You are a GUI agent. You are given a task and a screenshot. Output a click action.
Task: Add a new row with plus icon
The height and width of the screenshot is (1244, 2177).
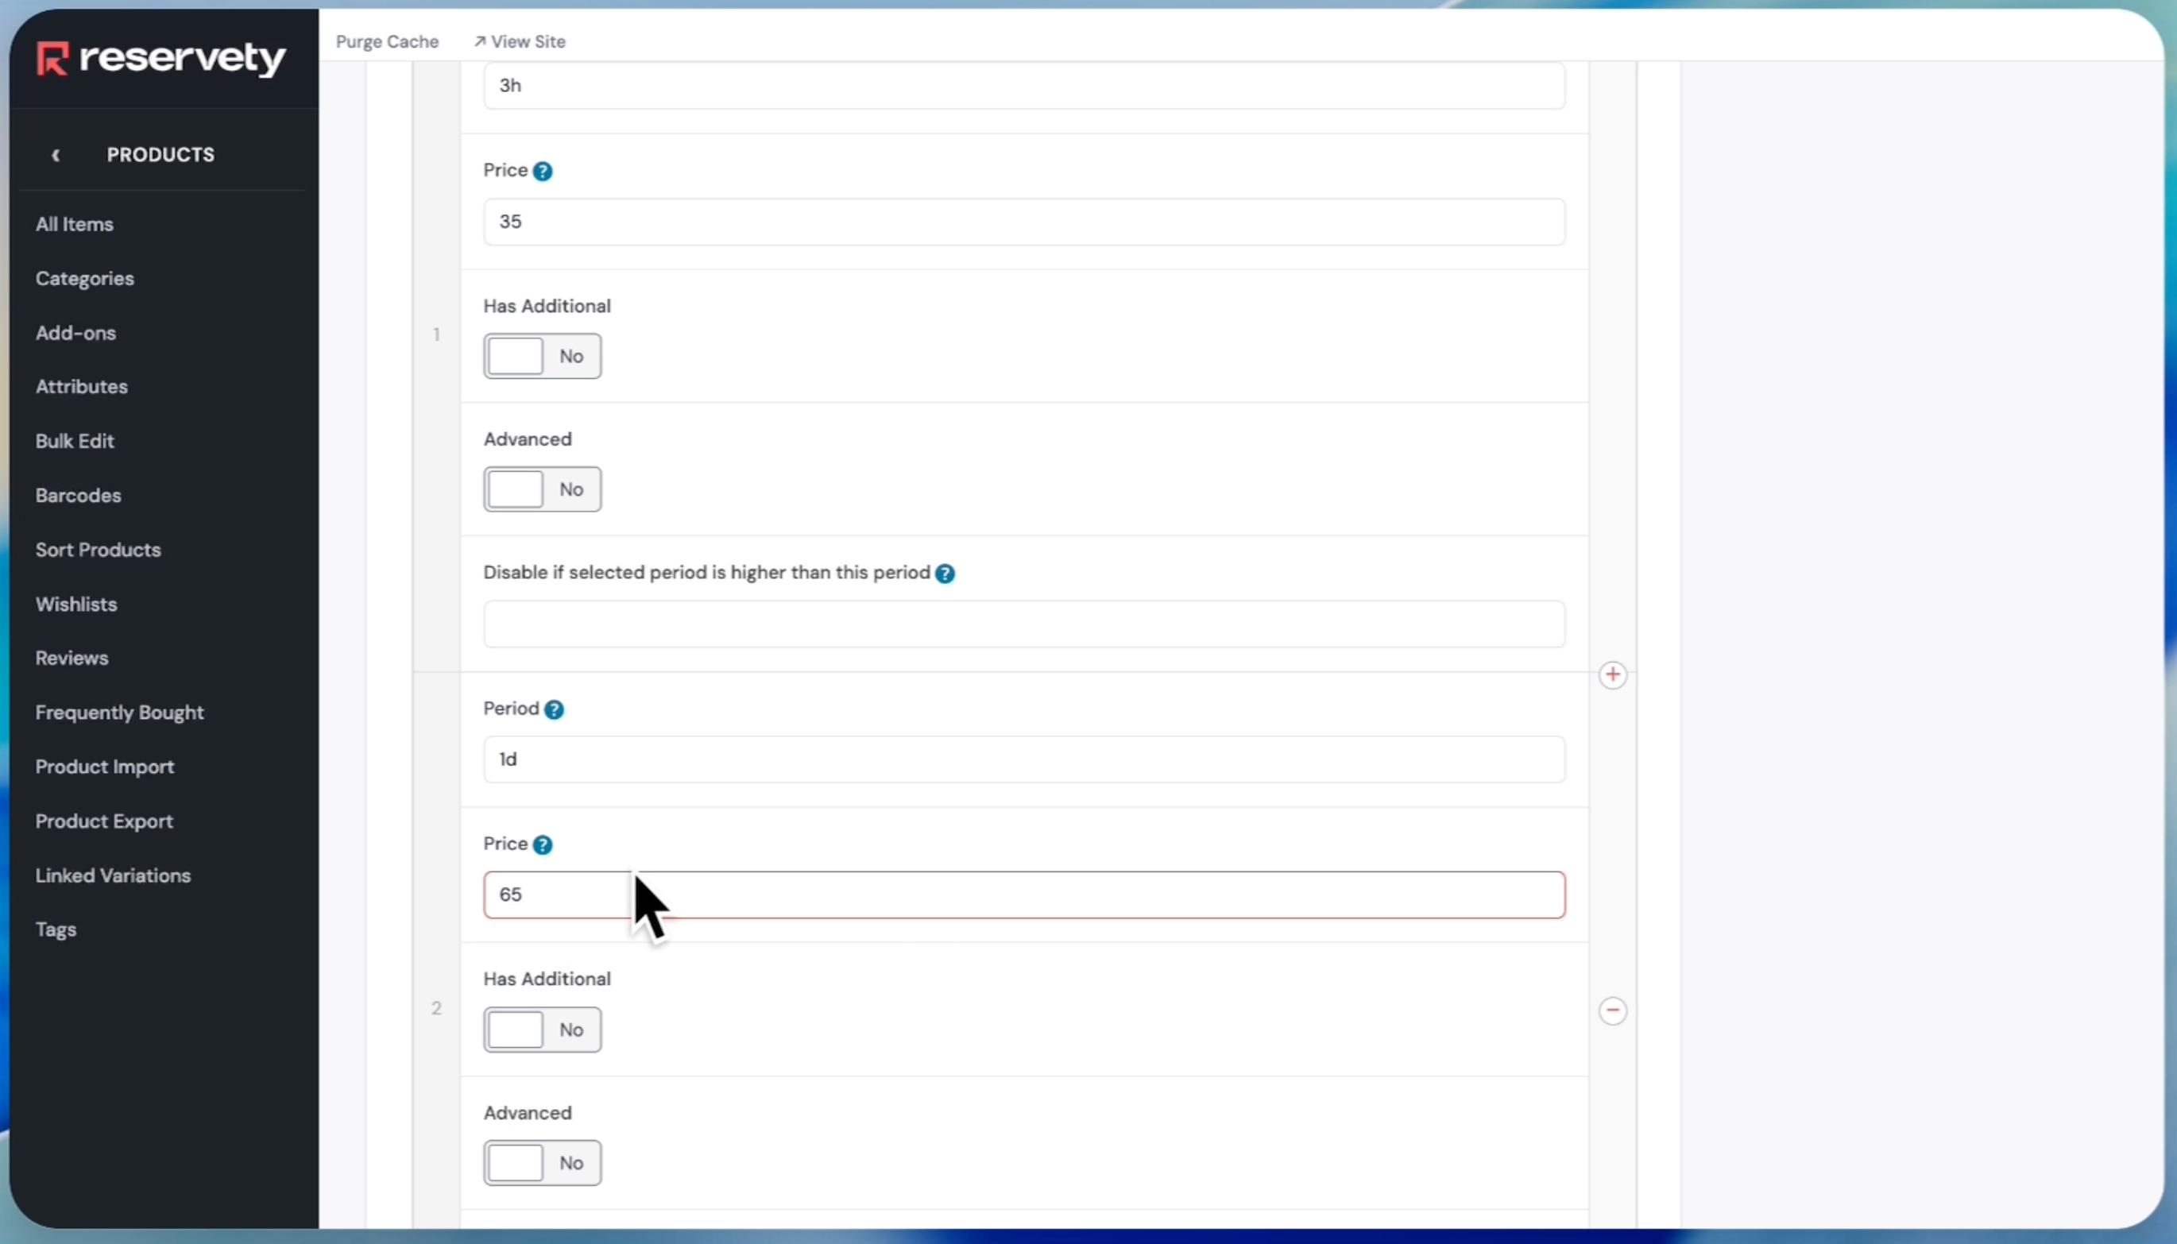pyautogui.click(x=1612, y=675)
